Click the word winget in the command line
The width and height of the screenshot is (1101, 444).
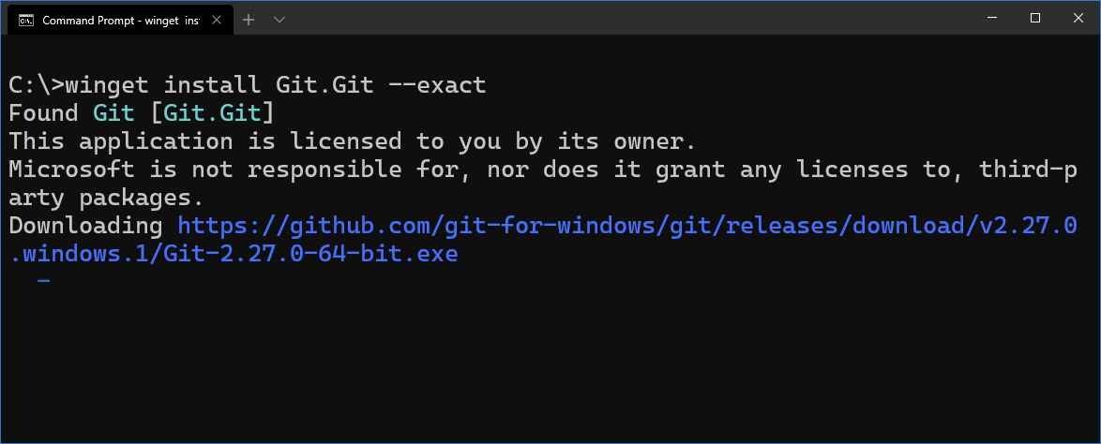click(107, 85)
